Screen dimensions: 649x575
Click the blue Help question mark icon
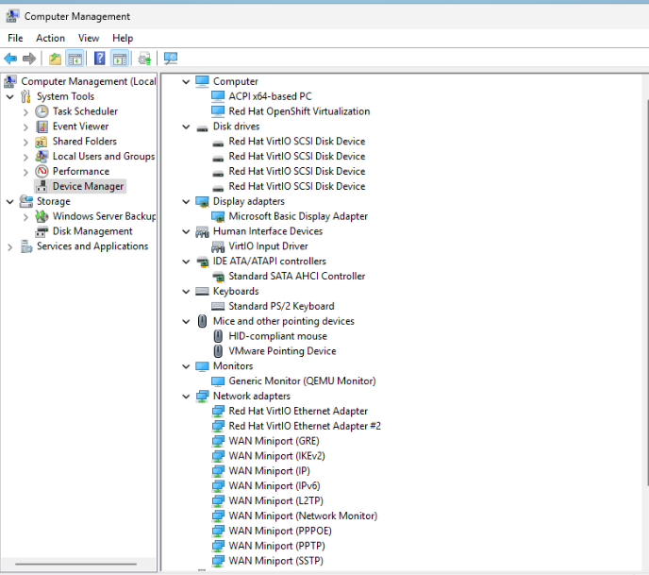pos(99,59)
